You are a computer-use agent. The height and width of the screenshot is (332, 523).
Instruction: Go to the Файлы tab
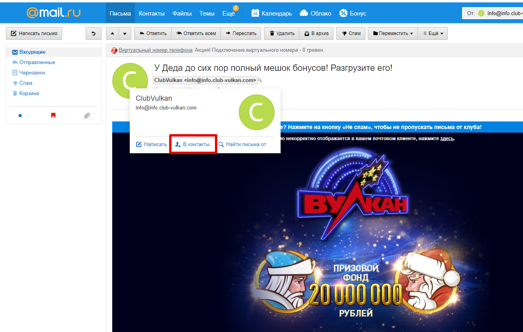point(182,13)
